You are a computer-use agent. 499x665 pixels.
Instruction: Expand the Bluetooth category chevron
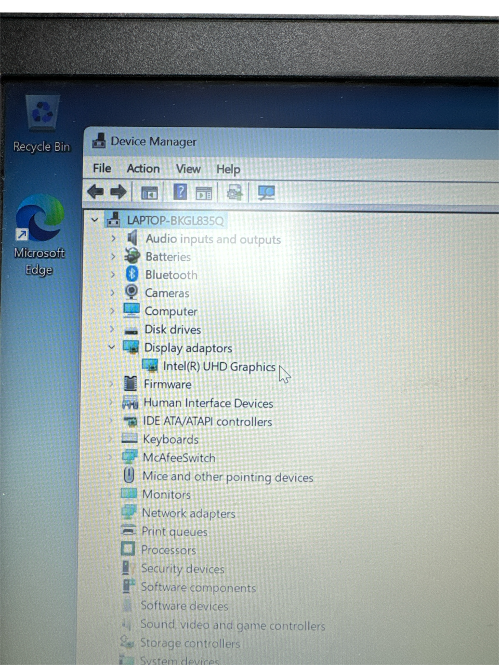(x=113, y=274)
